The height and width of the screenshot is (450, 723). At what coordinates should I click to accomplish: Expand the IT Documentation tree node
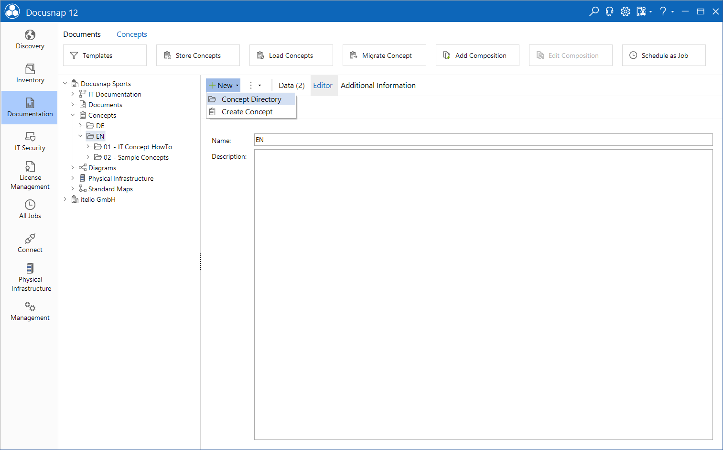click(x=73, y=94)
